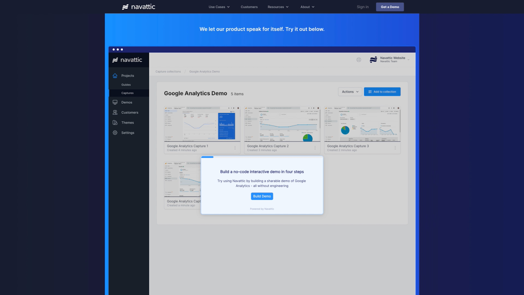The image size is (524, 295).
Task: Click the help lifebuoy icon in demo header
Action: click(x=359, y=60)
